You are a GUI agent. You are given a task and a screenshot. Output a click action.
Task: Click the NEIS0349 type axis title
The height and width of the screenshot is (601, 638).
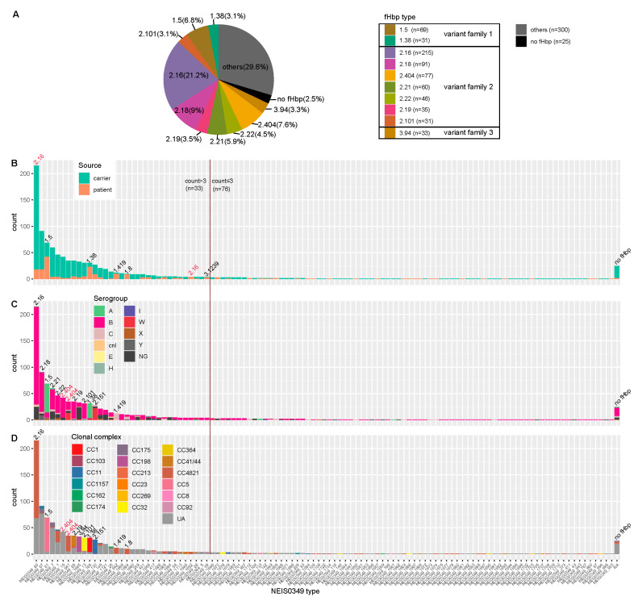295,591
